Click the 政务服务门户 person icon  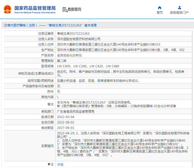[x=180, y=8]
